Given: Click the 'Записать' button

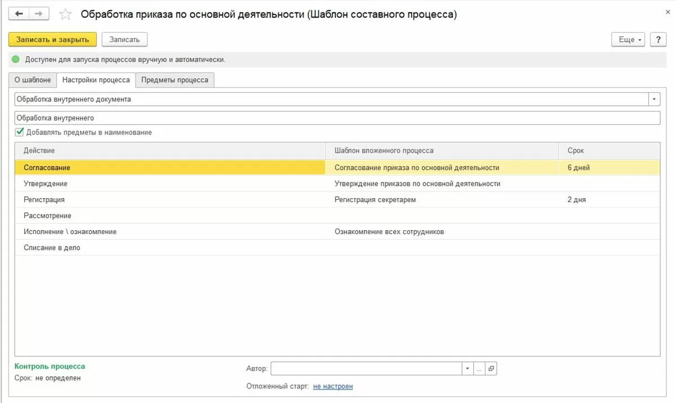Looking at the screenshot, I should [124, 39].
